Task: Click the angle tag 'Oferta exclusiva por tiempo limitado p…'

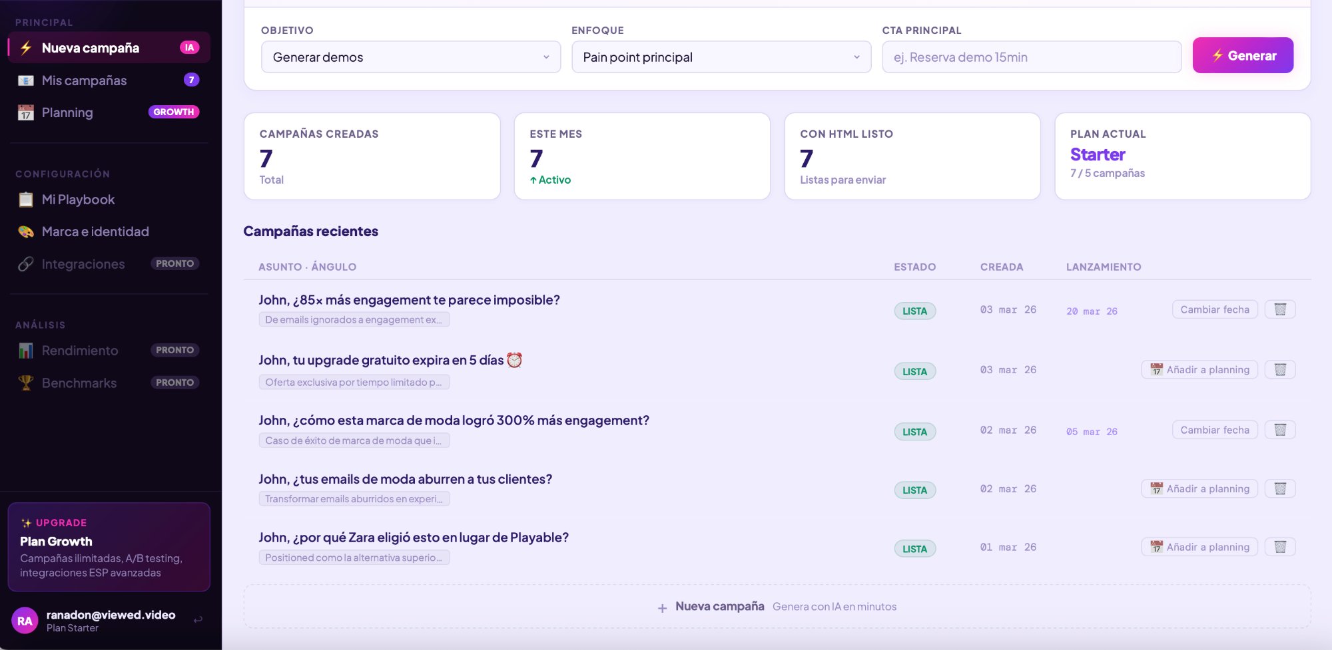Action: pyautogui.click(x=354, y=382)
